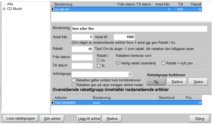Choose Vanlig rabatt (standard) option

(x=118, y=63)
